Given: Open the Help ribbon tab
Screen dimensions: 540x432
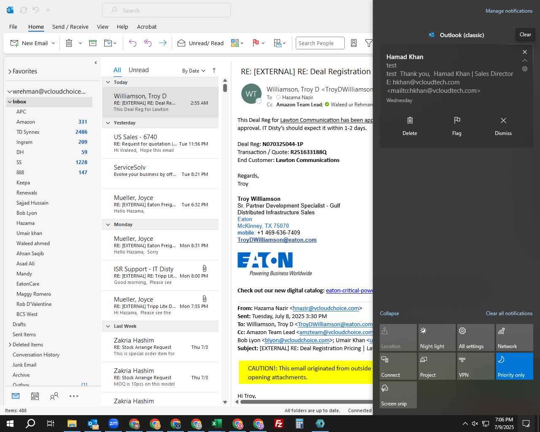Looking at the screenshot, I should point(122,27).
